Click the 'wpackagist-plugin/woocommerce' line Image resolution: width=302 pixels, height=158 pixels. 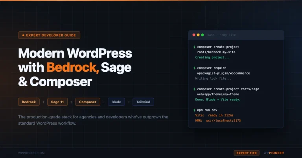[x=223, y=73]
